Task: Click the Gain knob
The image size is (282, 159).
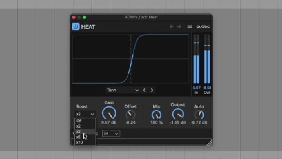Action: (x=109, y=113)
